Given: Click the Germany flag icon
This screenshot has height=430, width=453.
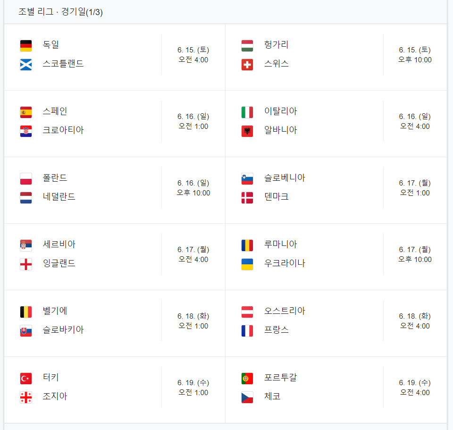Looking at the screenshot, I should click(25, 46).
